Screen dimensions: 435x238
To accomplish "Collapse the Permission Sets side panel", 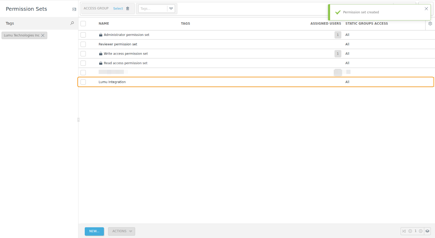I will [x=74, y=9].
